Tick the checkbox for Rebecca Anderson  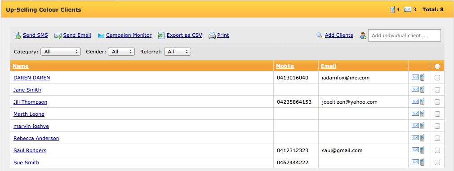point(437,138)
